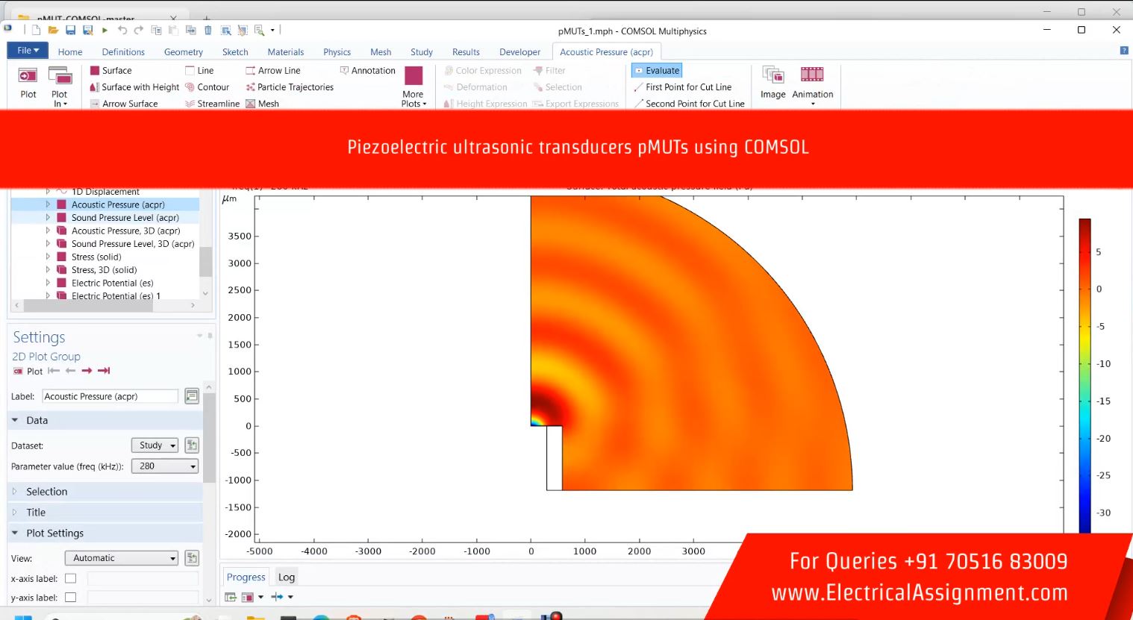
Task: Switch to the Results ribbon tab
Action: pos(466,52)
